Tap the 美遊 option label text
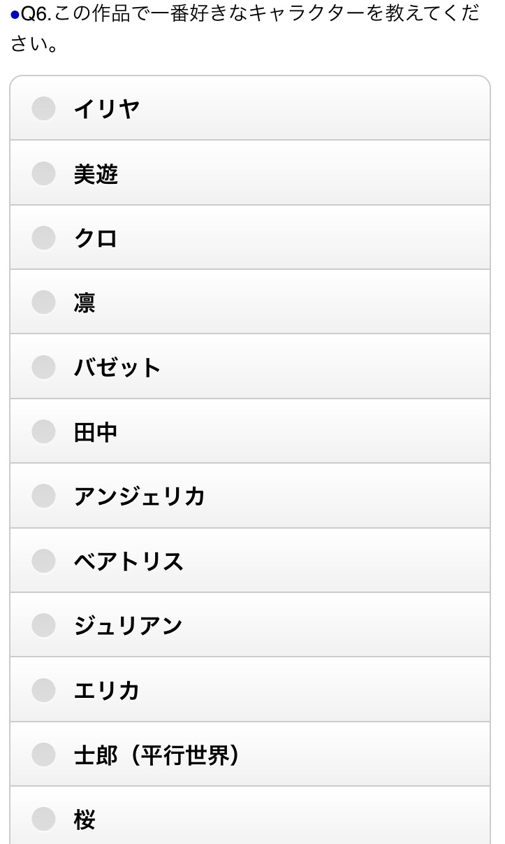This screenshot has height=844, width=505. [96, 173]
